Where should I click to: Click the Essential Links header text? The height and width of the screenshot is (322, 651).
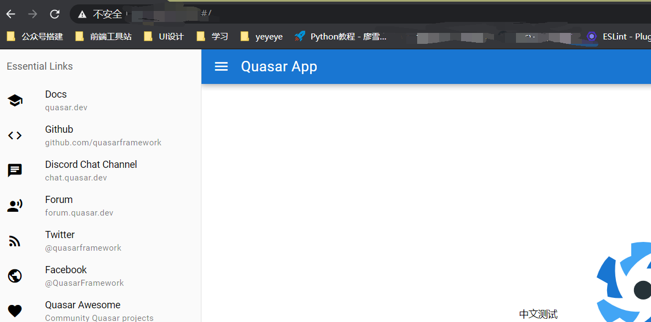(40, 66)
